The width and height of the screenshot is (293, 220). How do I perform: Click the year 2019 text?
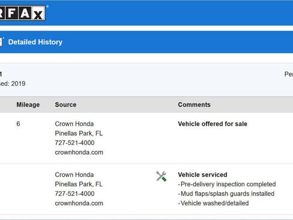tap(18, 84)
